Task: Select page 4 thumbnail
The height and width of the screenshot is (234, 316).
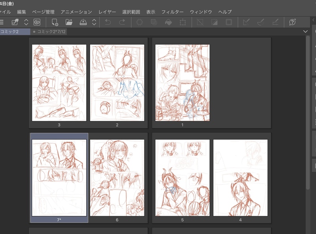Action: click(x=240, y=178)
